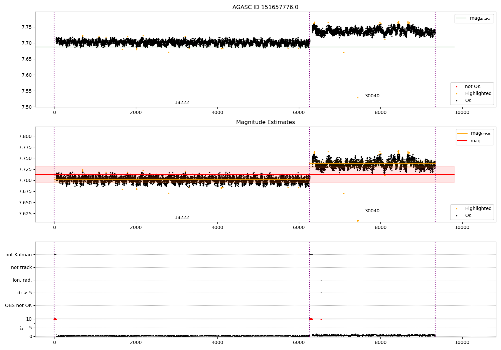Viewport: 501px width, 350px height.
Task: Click the 30040 observation label in top plot
Action: point(372,96)
